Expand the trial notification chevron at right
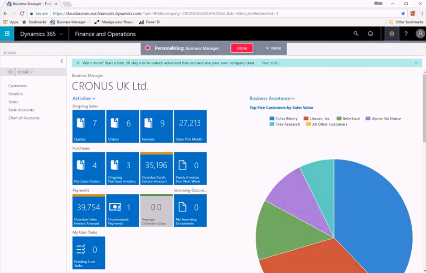 (416, 63)
